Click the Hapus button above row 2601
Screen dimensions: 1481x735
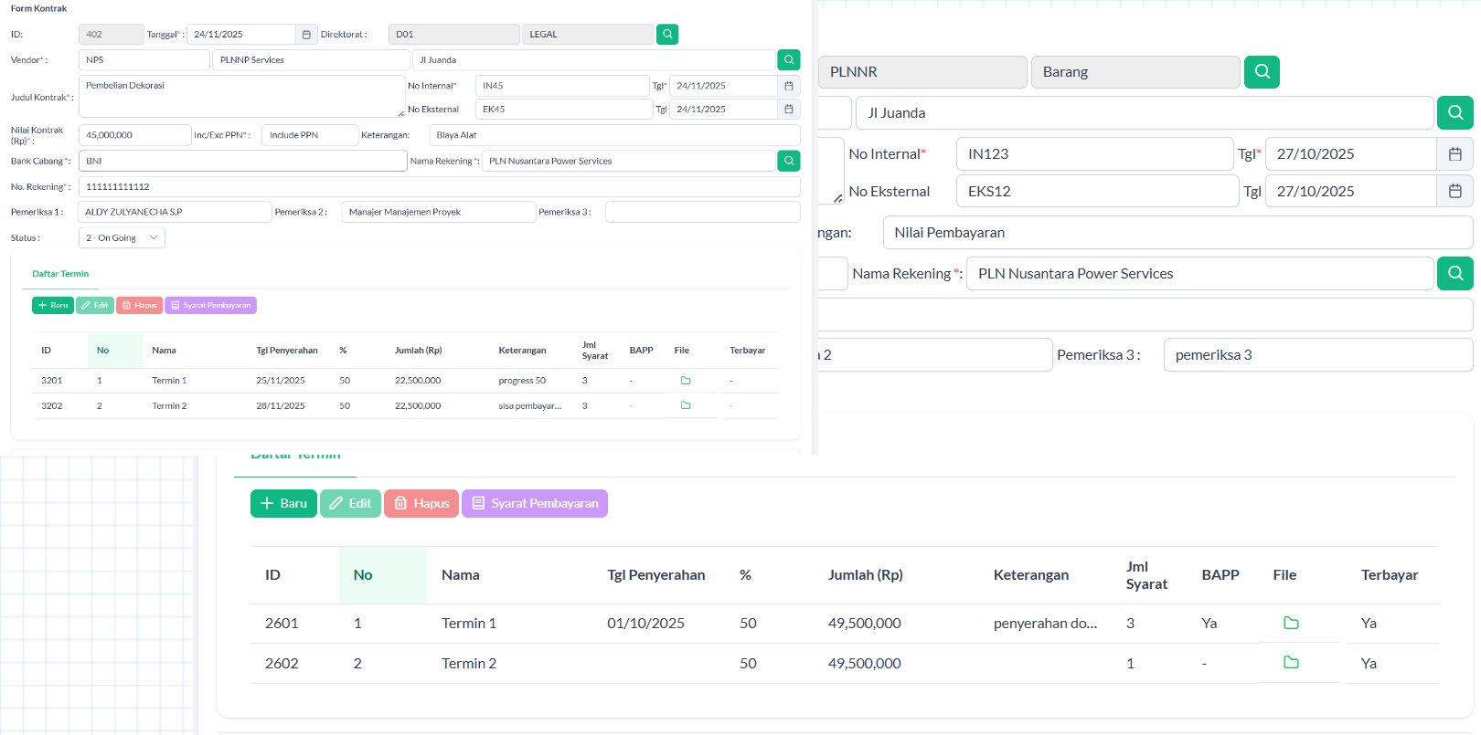click(421, 504)
